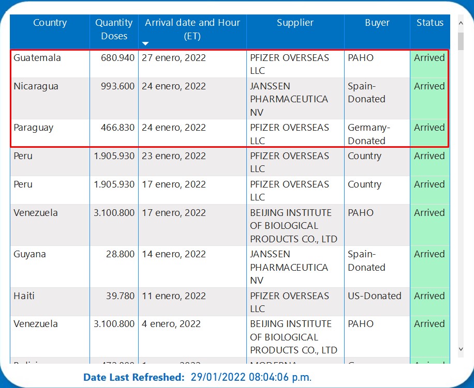Click the US-Donated buyer cell

[x=374, y=296]
